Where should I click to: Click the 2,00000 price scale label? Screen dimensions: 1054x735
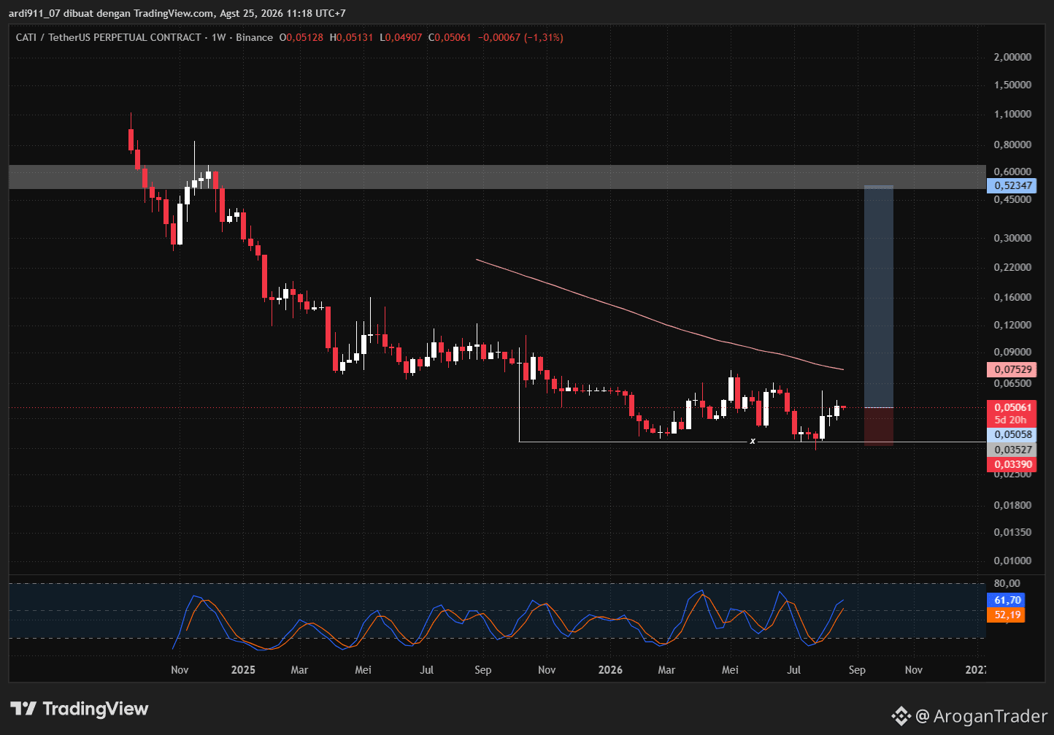1012,57
